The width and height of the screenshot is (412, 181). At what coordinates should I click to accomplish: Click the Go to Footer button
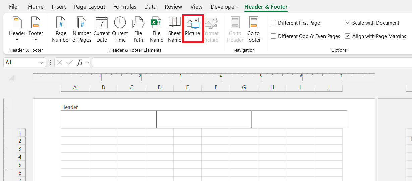253,30
